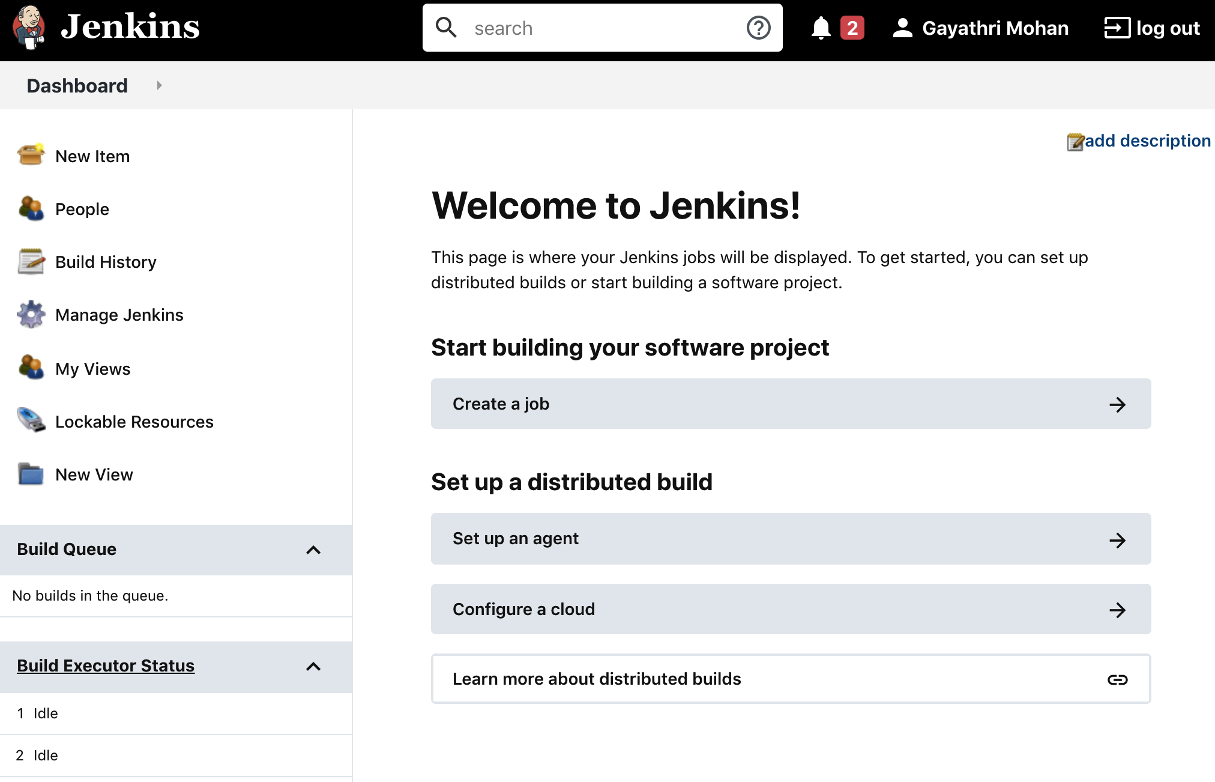The image size is (1215, 782).
Task: Click the notifications bell icon
Action: coord(819,28)
